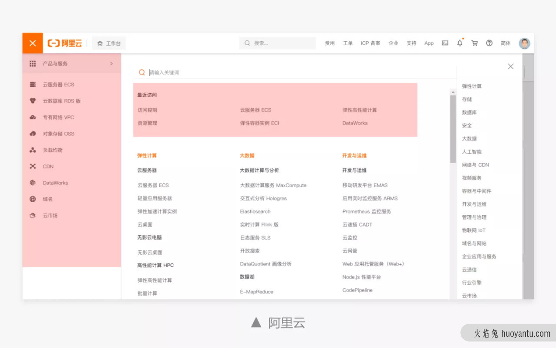556x348 pixels.
Task: Open the 工单 menu
Action: 347,43
